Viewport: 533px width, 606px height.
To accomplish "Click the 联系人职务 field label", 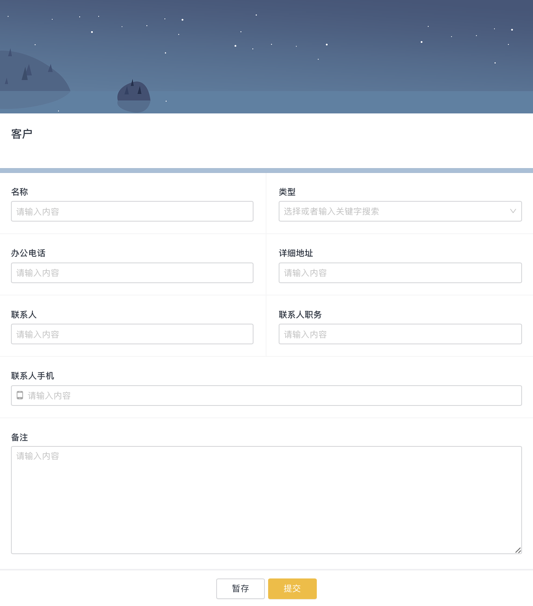I will tap(300, 315).
